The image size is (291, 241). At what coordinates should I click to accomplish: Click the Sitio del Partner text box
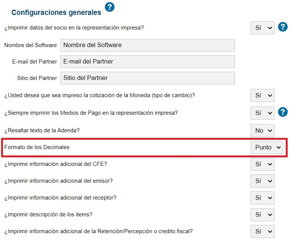coord(148,78)
